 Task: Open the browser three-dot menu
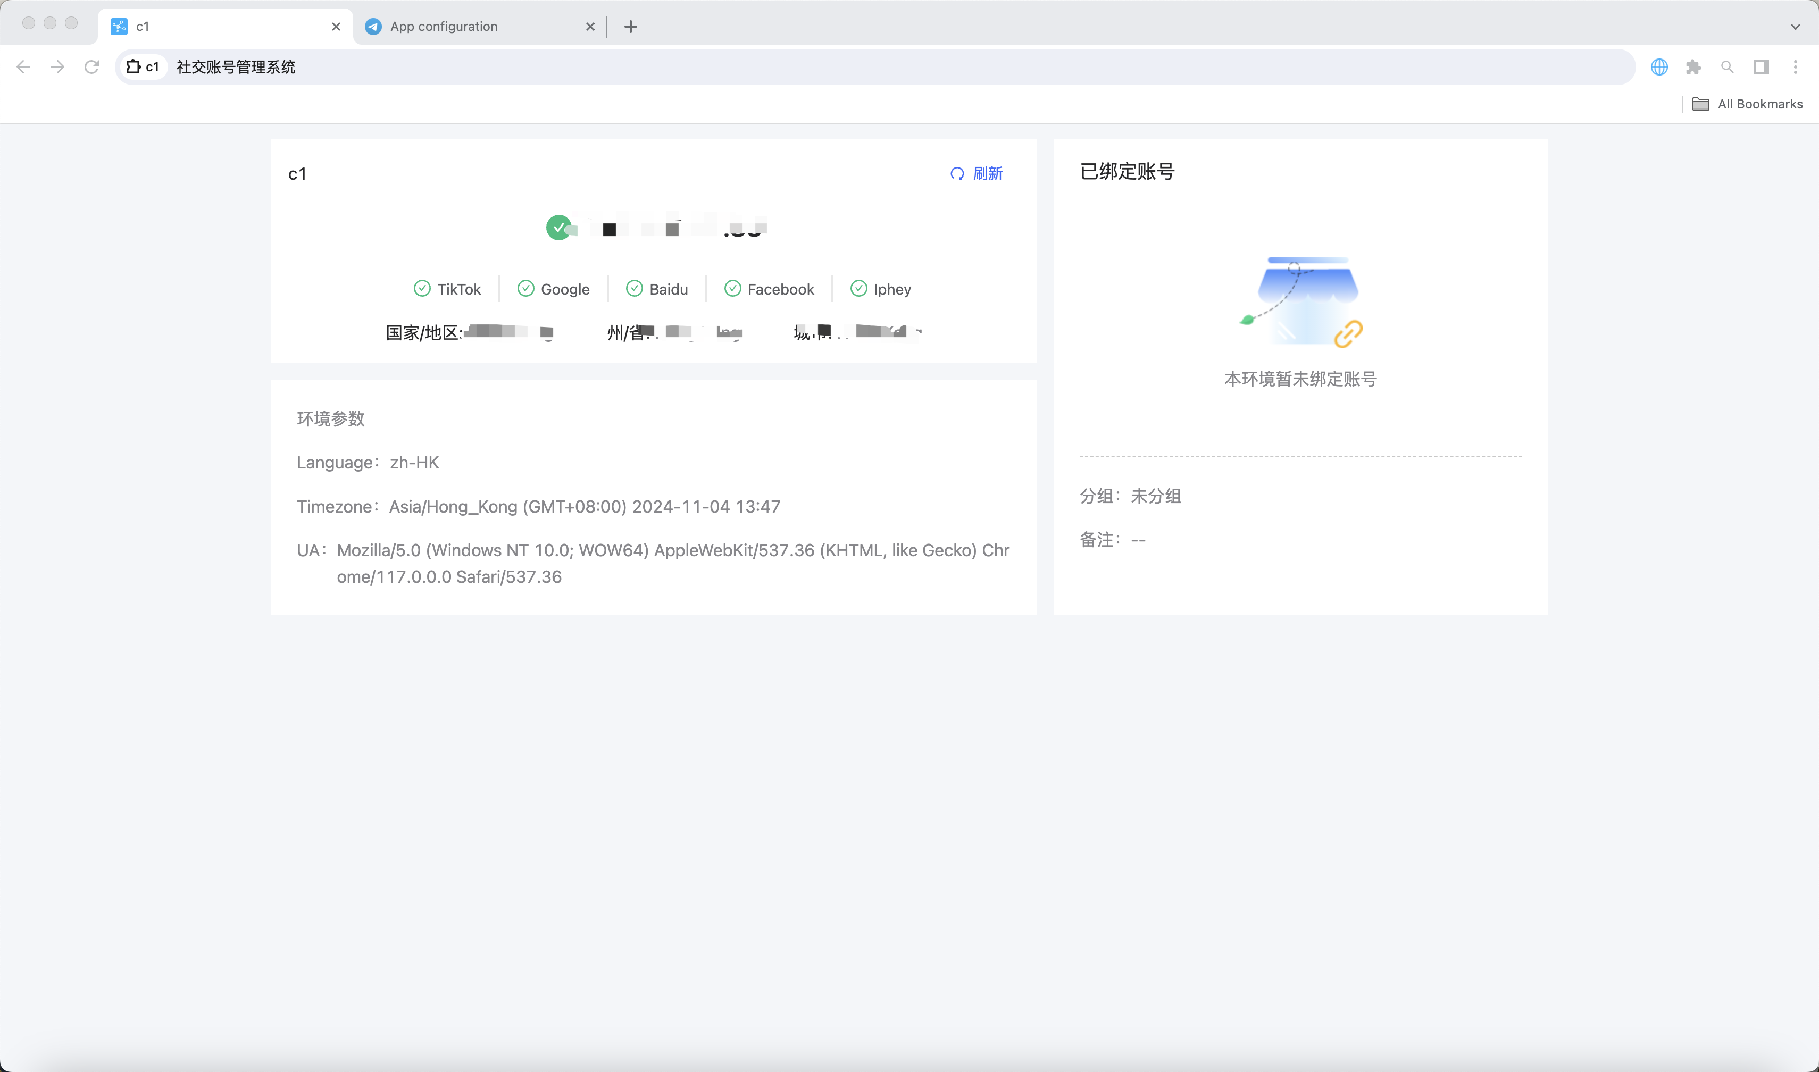point(1795,67)
